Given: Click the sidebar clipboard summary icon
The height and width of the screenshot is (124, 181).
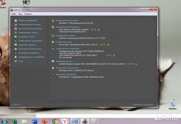Looking at the screenshot, I should point(16,21).
